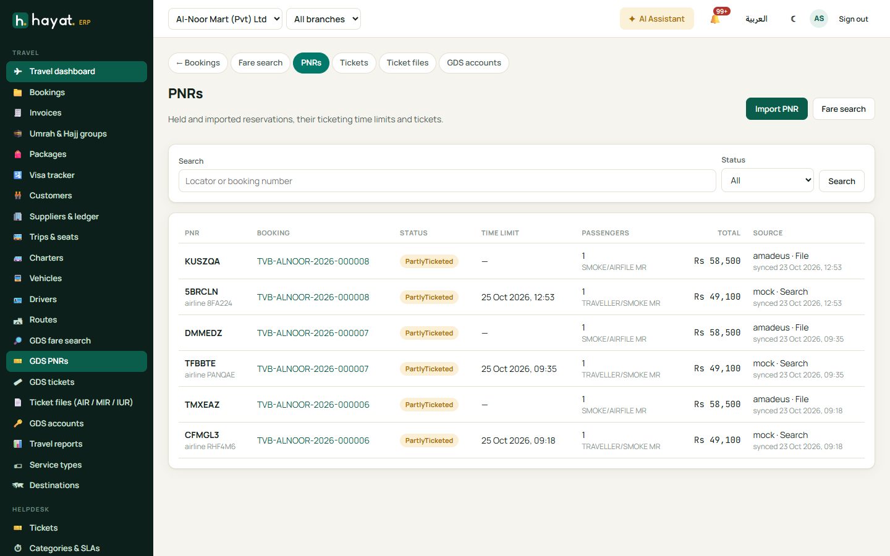Open Destinations in sidebar
The image size is (890, 556).
[x=77, y=486]
